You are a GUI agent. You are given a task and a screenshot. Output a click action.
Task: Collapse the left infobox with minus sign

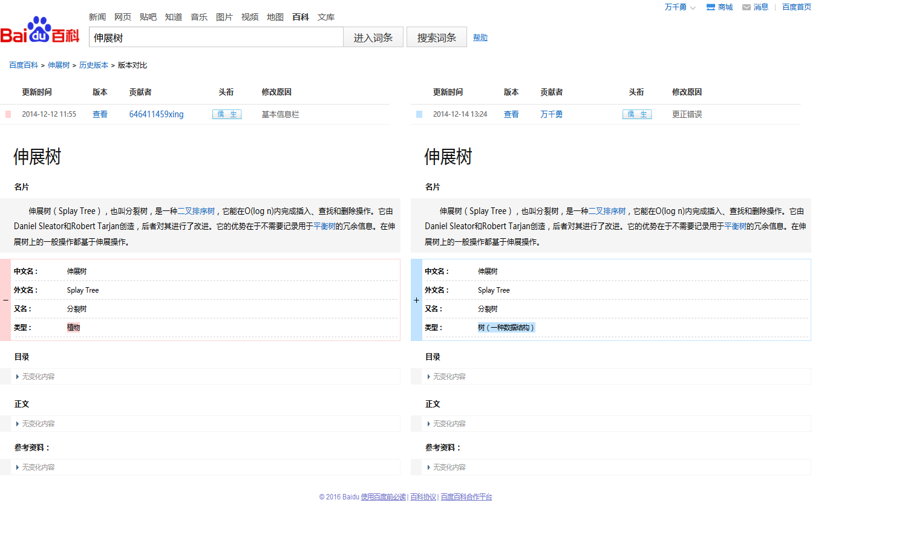pos(5,300)
